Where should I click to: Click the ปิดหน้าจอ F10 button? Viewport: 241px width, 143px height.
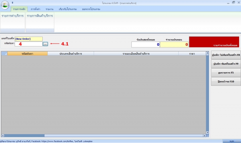(x=226, y=81)
